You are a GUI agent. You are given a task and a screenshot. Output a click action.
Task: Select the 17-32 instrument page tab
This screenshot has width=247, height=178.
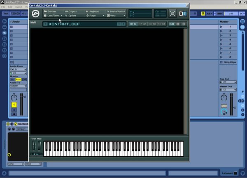coord(142,24)
